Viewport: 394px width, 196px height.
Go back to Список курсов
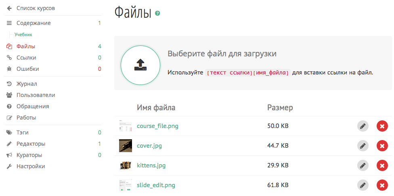point(35,8)
